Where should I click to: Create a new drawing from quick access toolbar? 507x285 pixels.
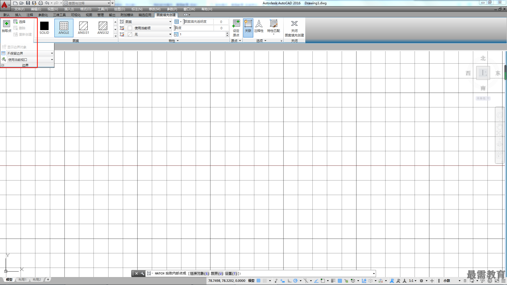tap(15, 3)
